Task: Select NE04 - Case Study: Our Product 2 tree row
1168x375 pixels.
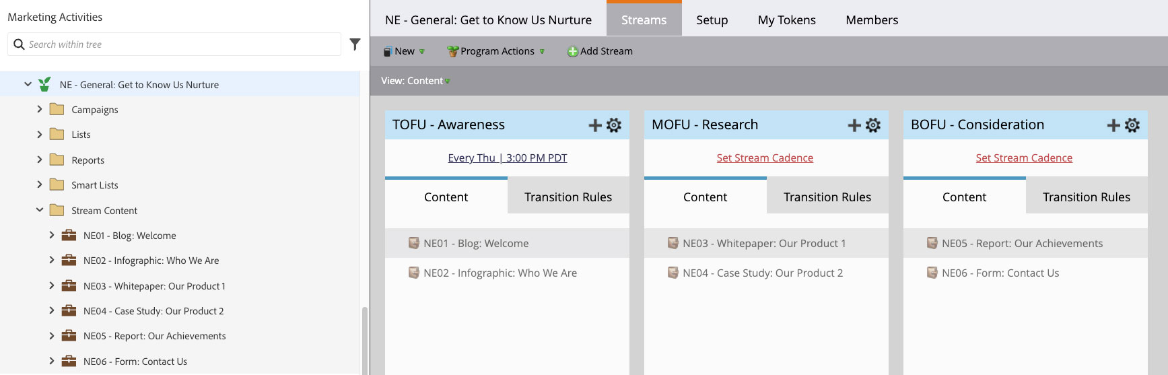Action: (x=180, y=310)
